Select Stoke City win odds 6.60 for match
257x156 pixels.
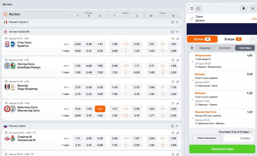click(x=78, y=44)
